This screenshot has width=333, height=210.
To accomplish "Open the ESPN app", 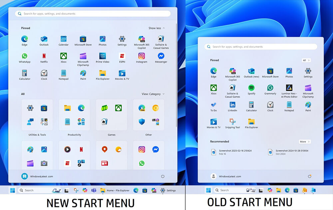I will tap(122, 58).
